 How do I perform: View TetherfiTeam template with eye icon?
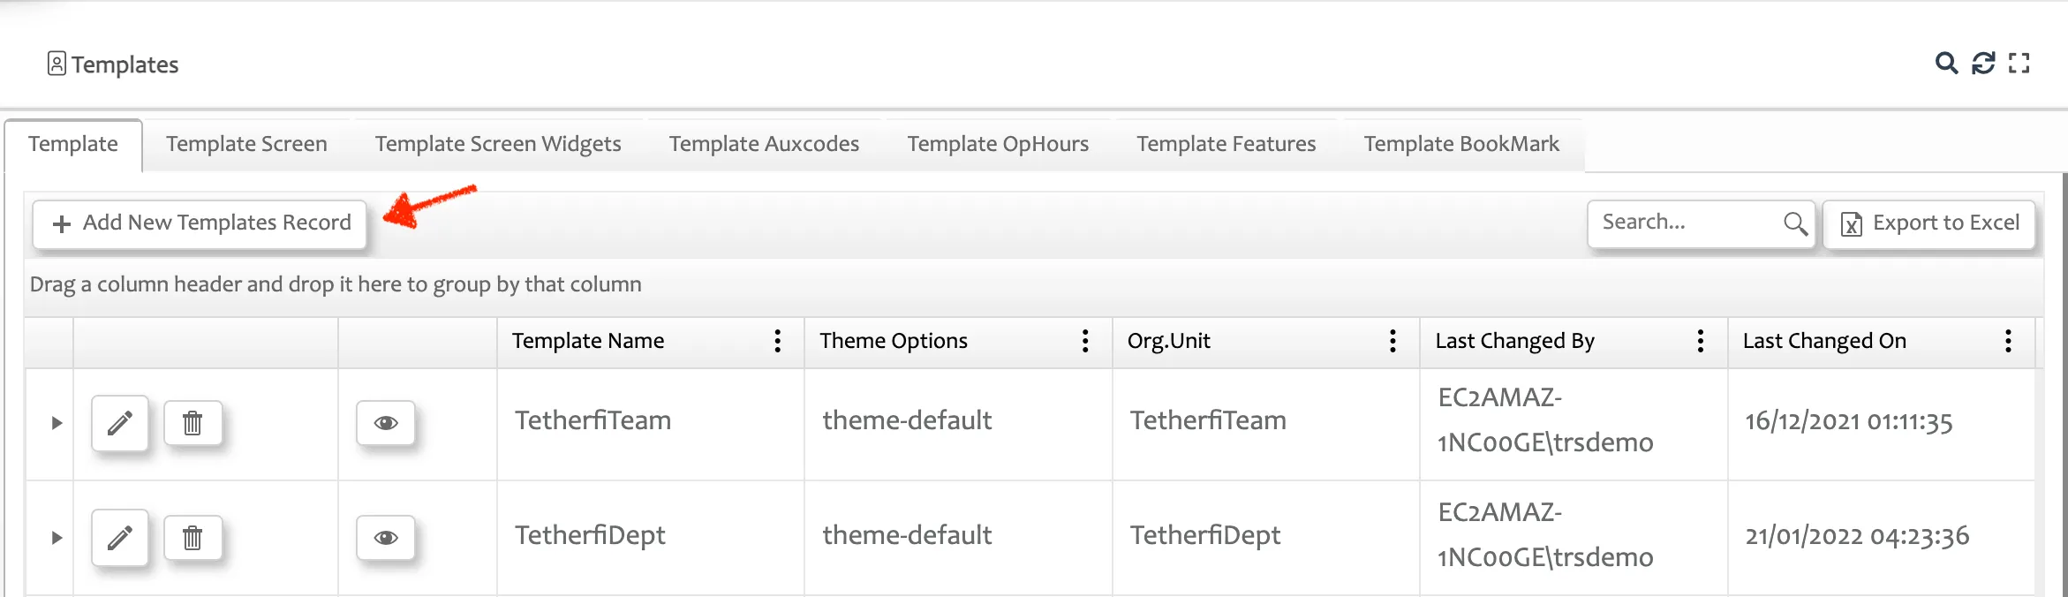point(386,423)
